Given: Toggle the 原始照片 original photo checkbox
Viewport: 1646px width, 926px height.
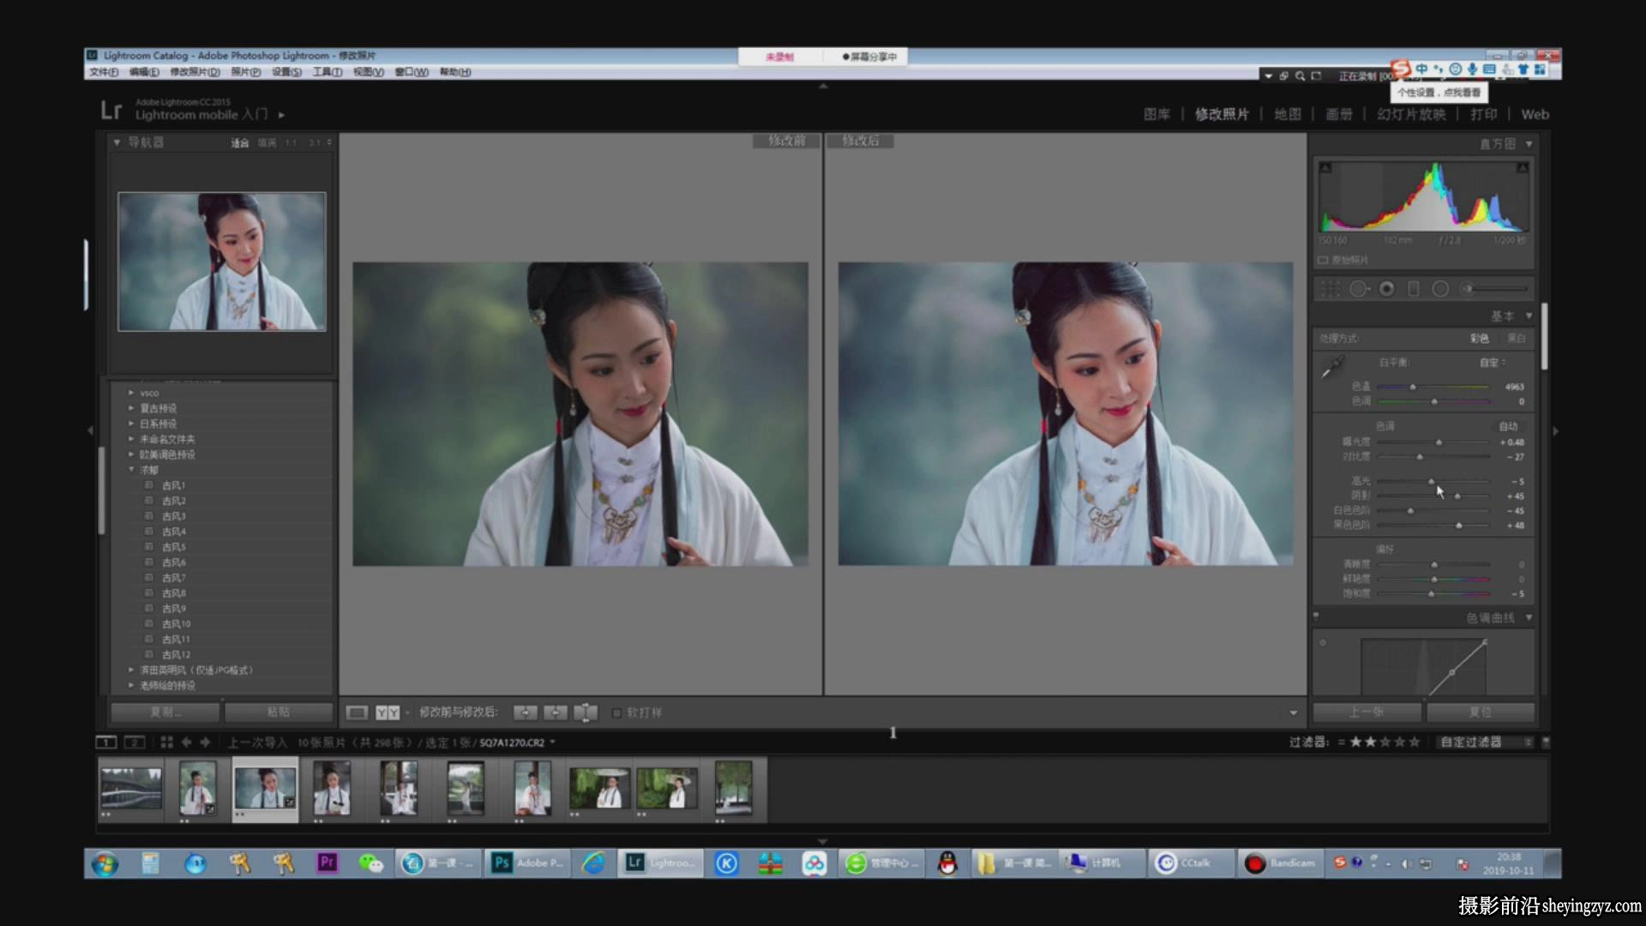Looking at the screenshot, I should tap(1323, 260).
